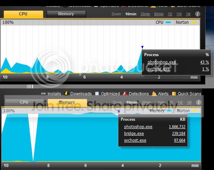214x170 pixels.
Task: Click the Alerts bar chart icon
Action: click(x=154, y=93)
